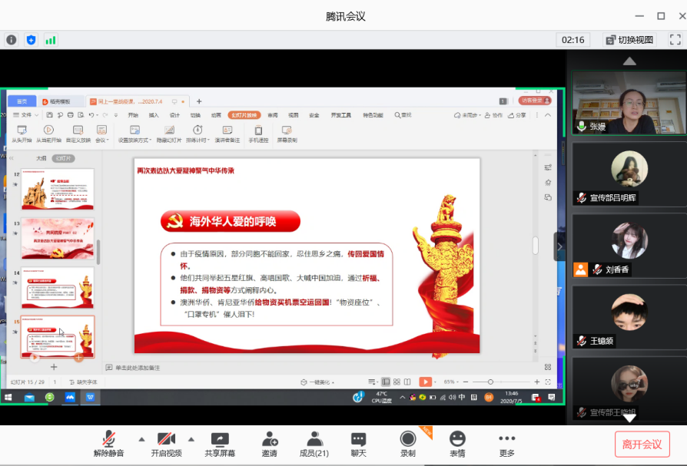687x466 pixels.
Task: Unmute microphone with 解除静音
Action: (x=110, y=444)
